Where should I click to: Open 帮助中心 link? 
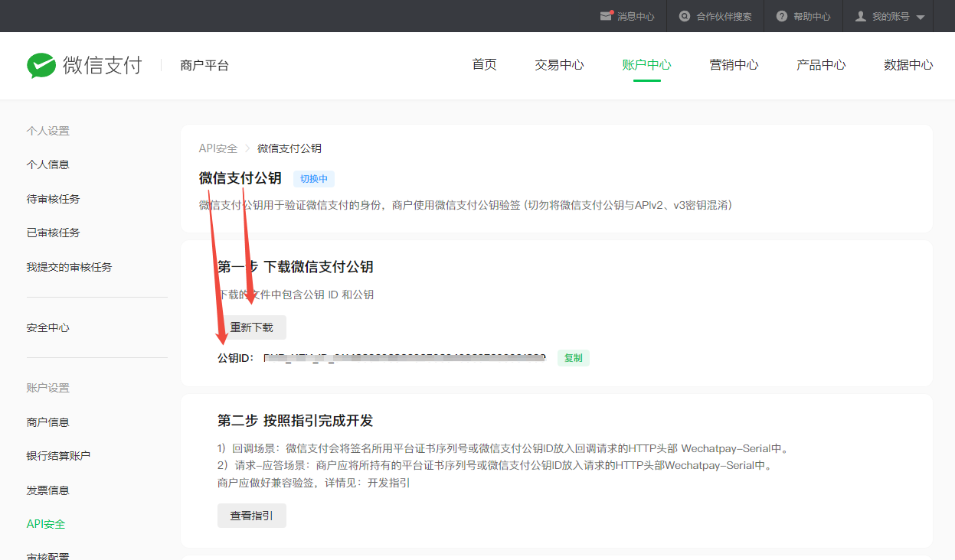tap(812, 16)
